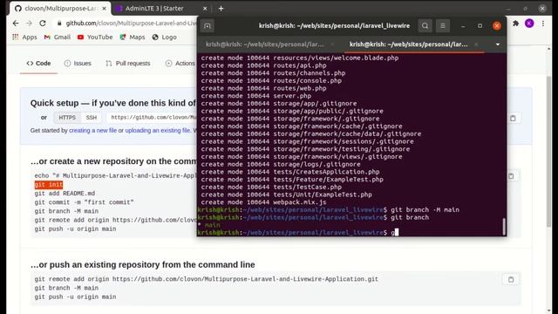Image resolution: width=558 pixels, height=314 pixels.
Task: Go back in the browser
Action: pos(16,24)
